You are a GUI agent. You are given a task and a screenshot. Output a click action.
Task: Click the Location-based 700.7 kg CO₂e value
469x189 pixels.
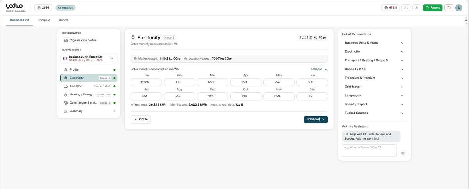[222, 58]
